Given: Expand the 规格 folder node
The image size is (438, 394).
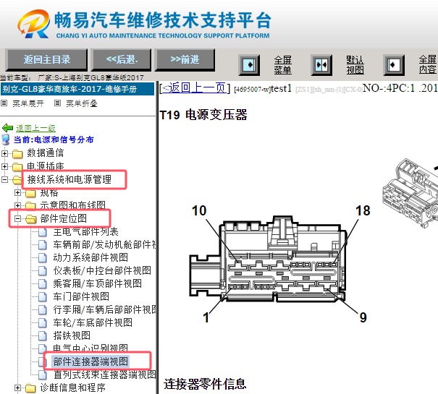Looking at the screenshot, I should (x=17, y=192).
